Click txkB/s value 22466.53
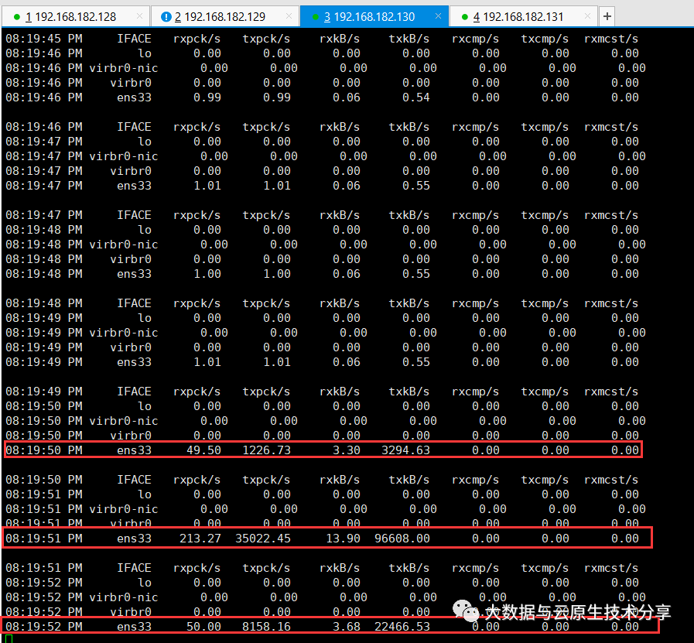 (402, 627)
